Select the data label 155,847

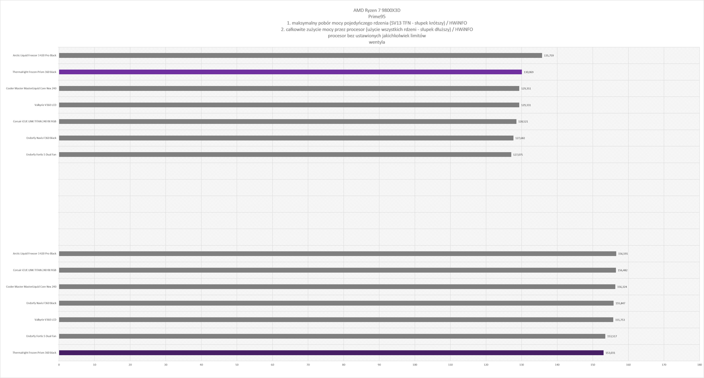620,303
